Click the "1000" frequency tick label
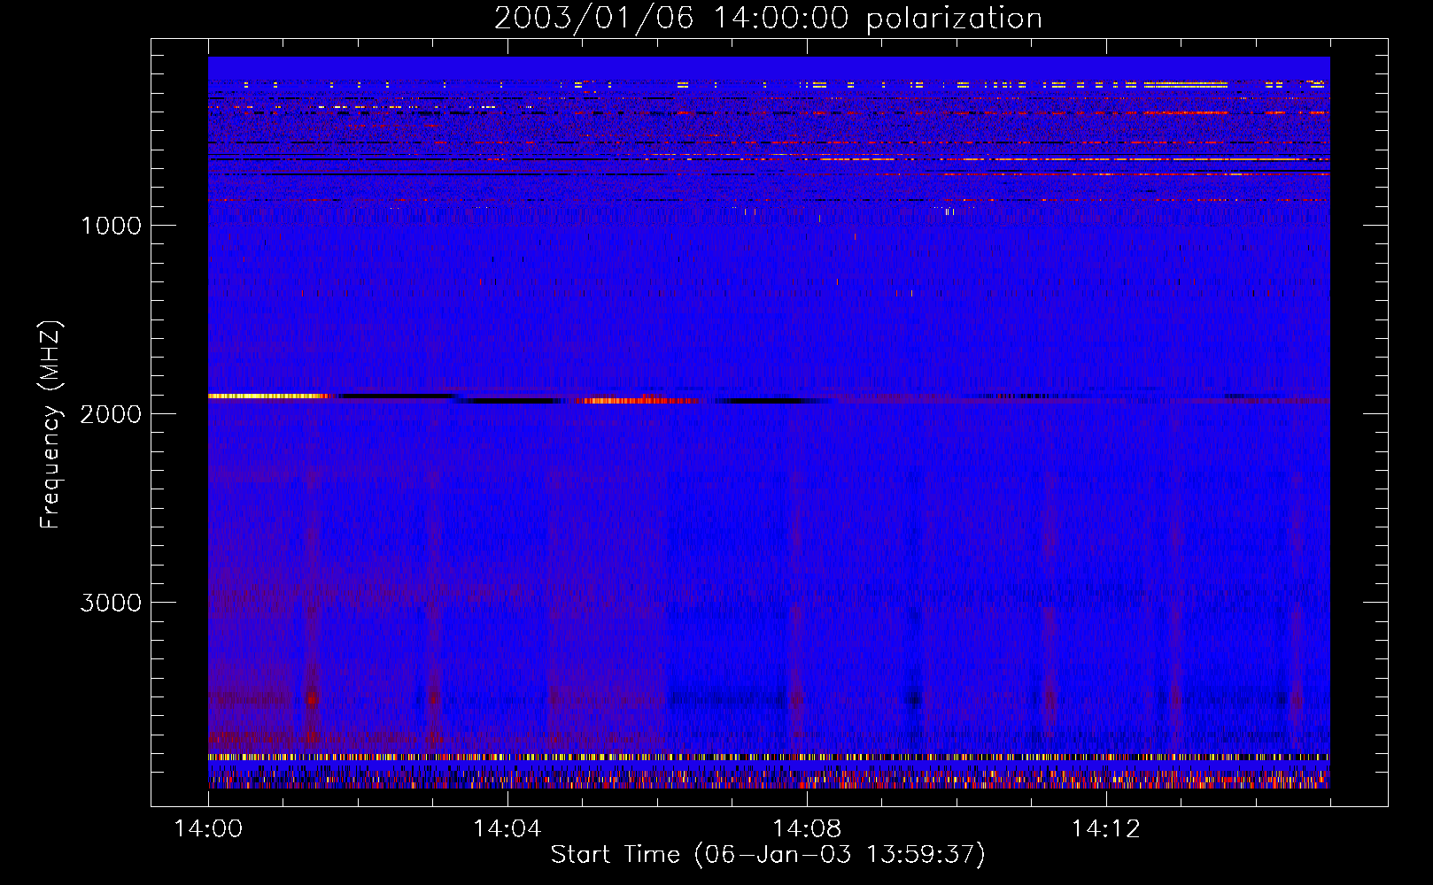This screenshot has width=1433, height=885. (x=111, y=226)
